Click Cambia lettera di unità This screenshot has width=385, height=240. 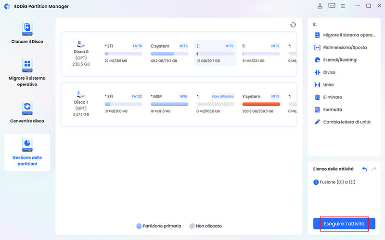346,122
